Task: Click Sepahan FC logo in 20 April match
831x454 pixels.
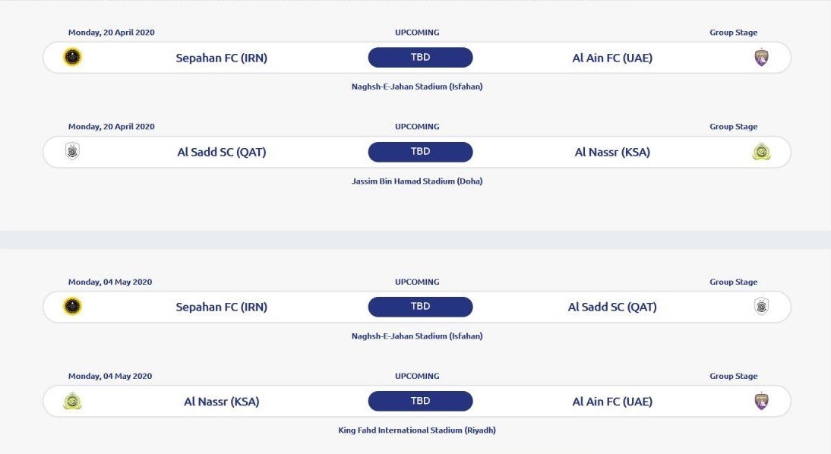Action: point(73,58)
